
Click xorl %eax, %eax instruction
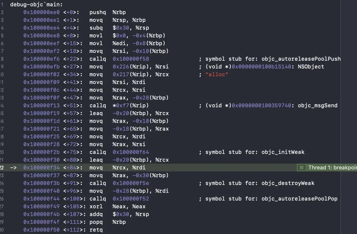117,206
